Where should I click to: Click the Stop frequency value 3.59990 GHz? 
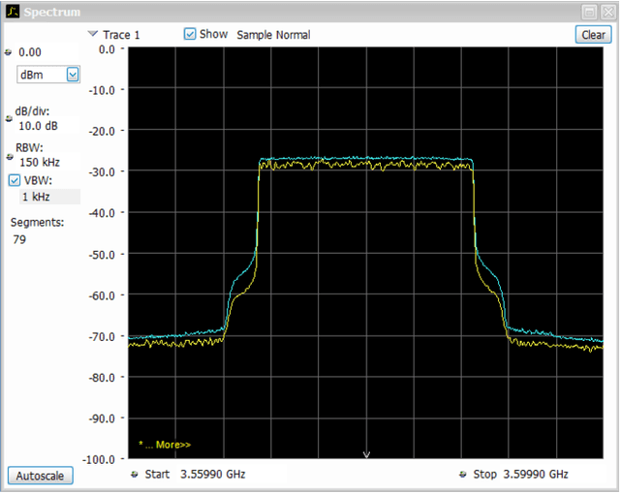click(x=534, y=475)
